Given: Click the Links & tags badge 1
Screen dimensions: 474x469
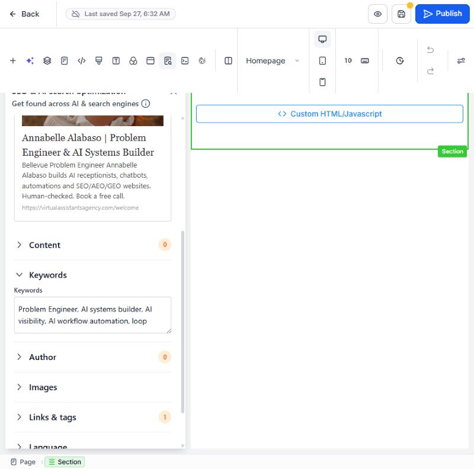Looking at the screenshot, I should click(x=165, y=417).
